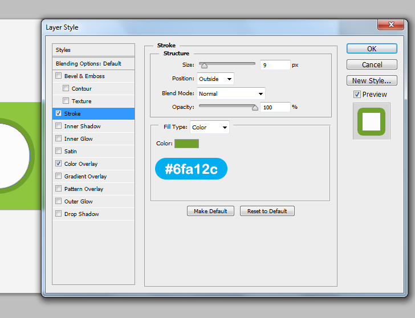The width and height of the screenshot is (415, 318).
Task: Click the New Style... button
Action: click(x=372, y=81)
